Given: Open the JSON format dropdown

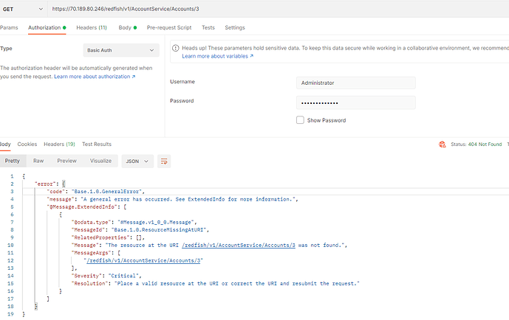Looking at the screenshot, I should (137, 161).
